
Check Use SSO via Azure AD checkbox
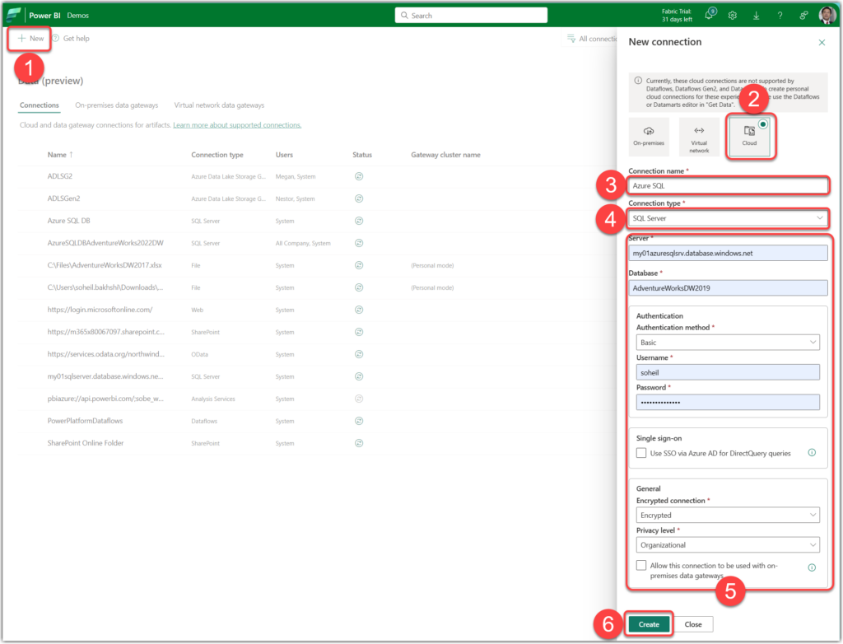coord(641,453)
